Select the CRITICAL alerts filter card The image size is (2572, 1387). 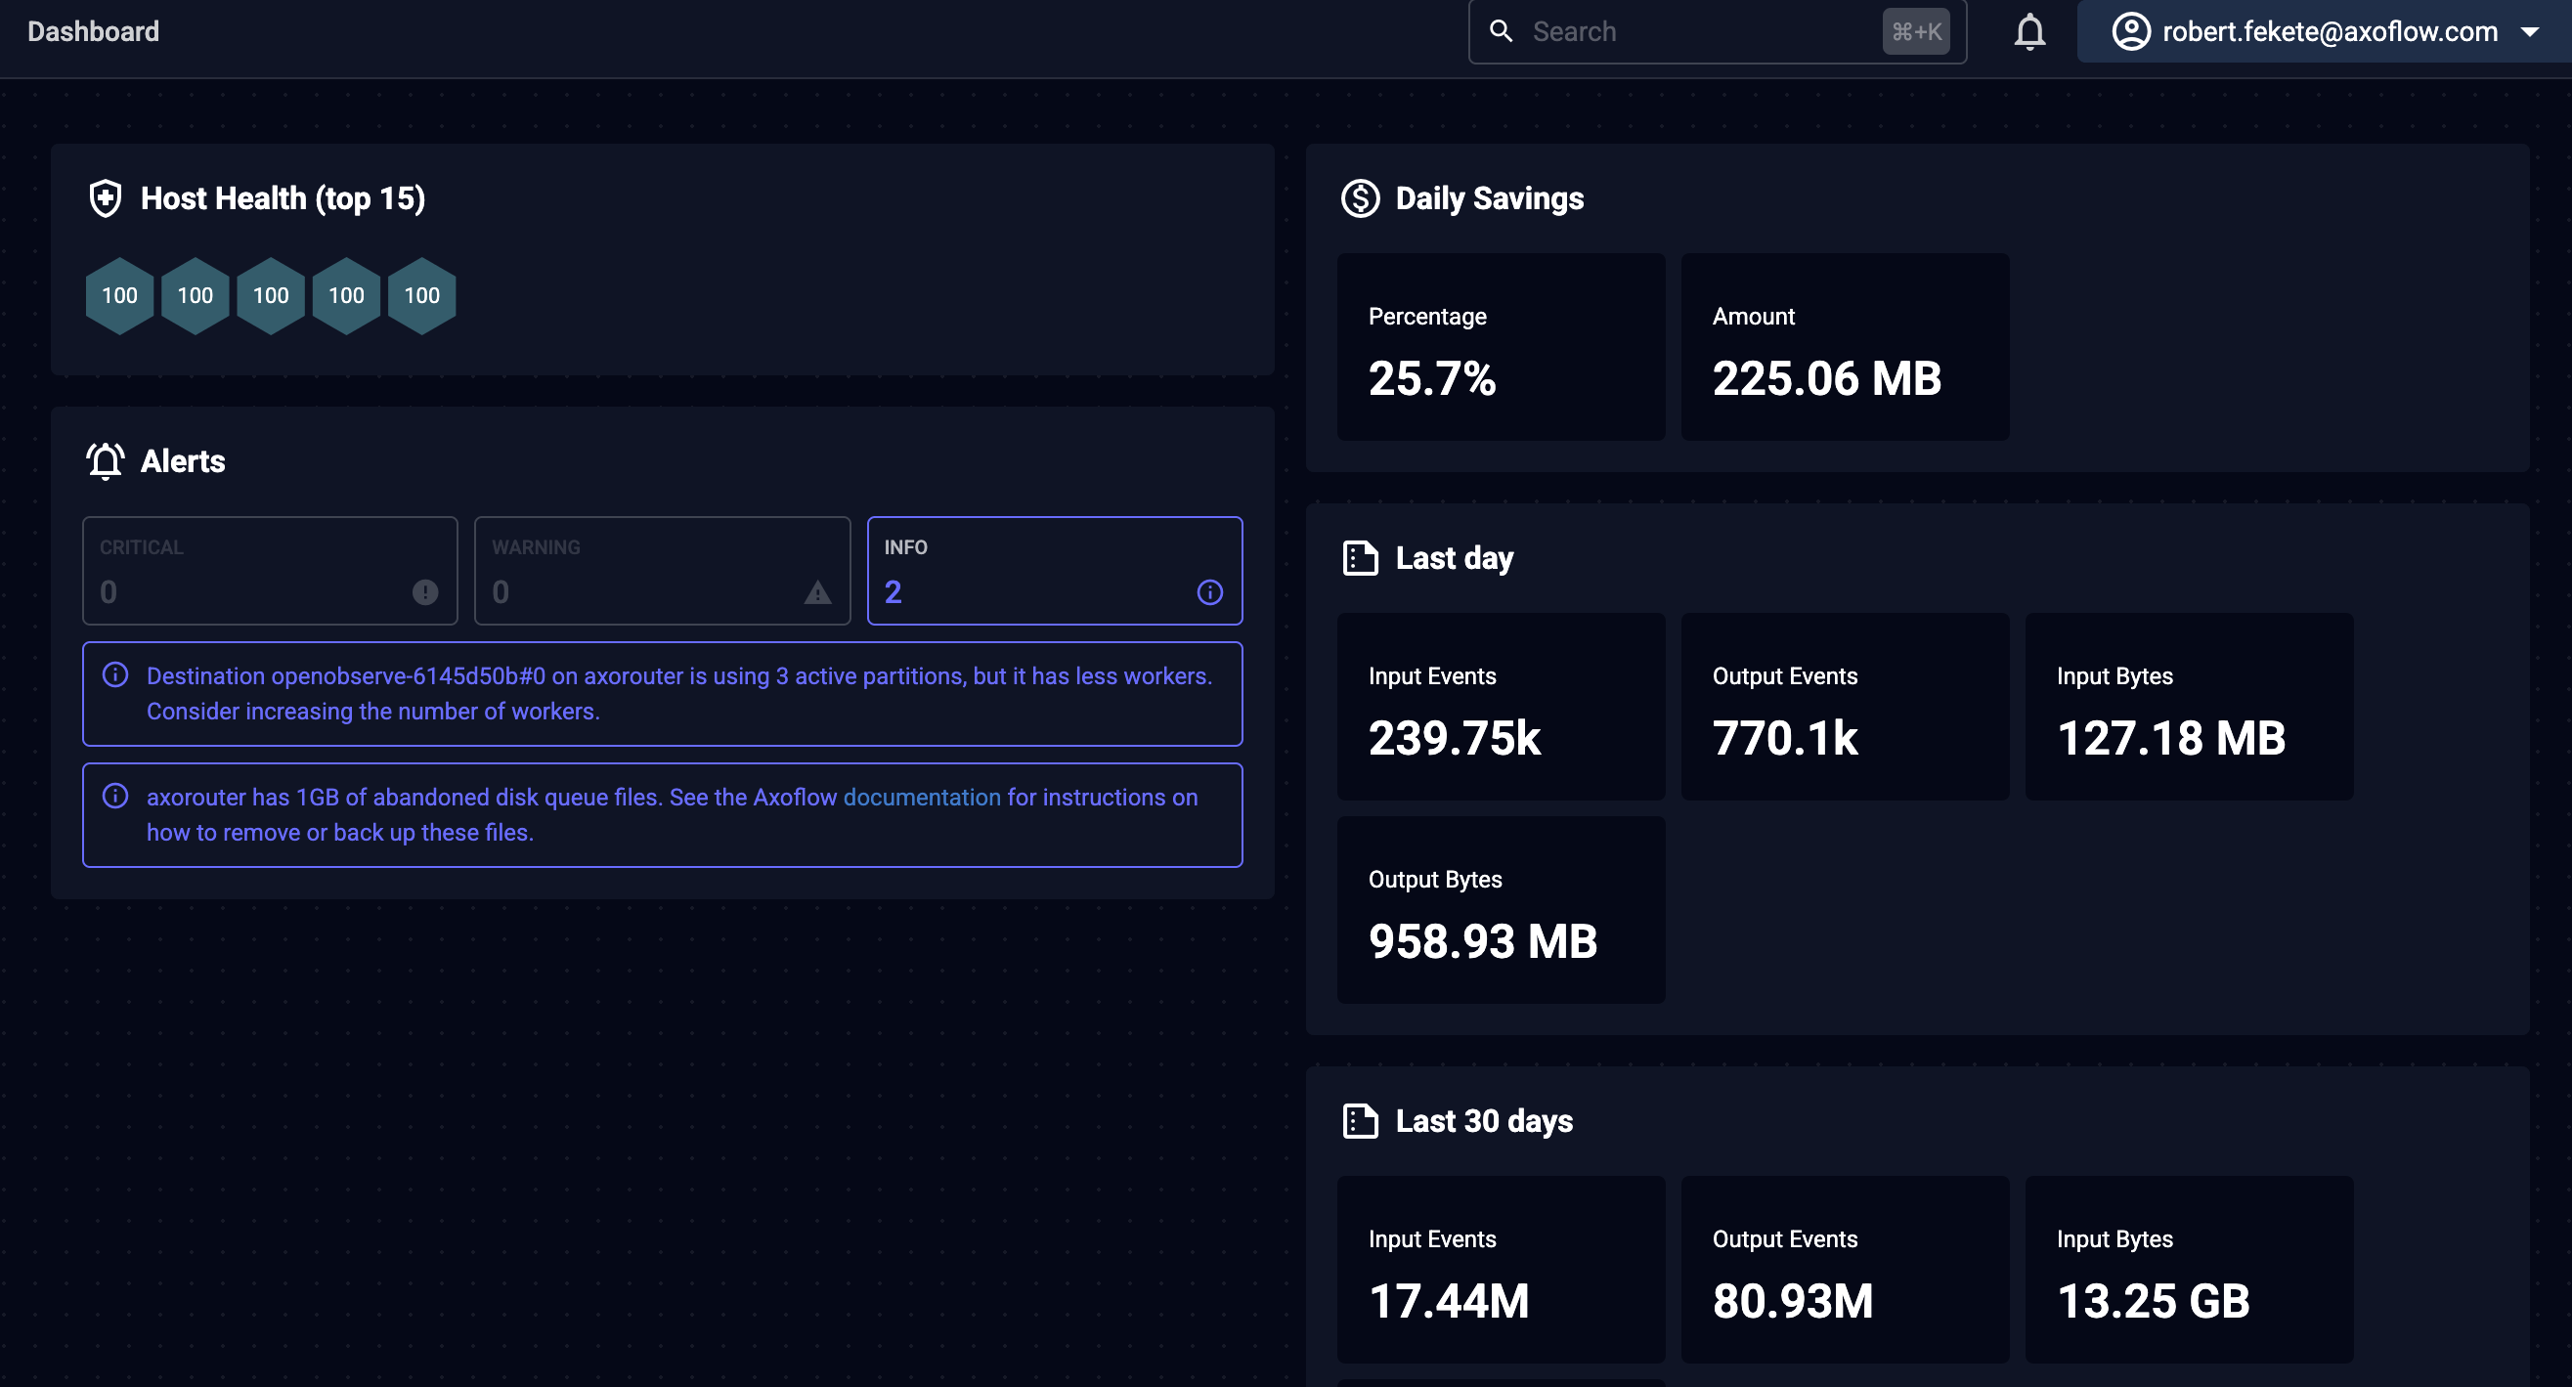point(270,570)
